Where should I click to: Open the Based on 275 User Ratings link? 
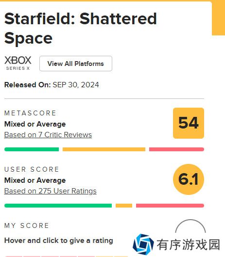coord(50,191)
